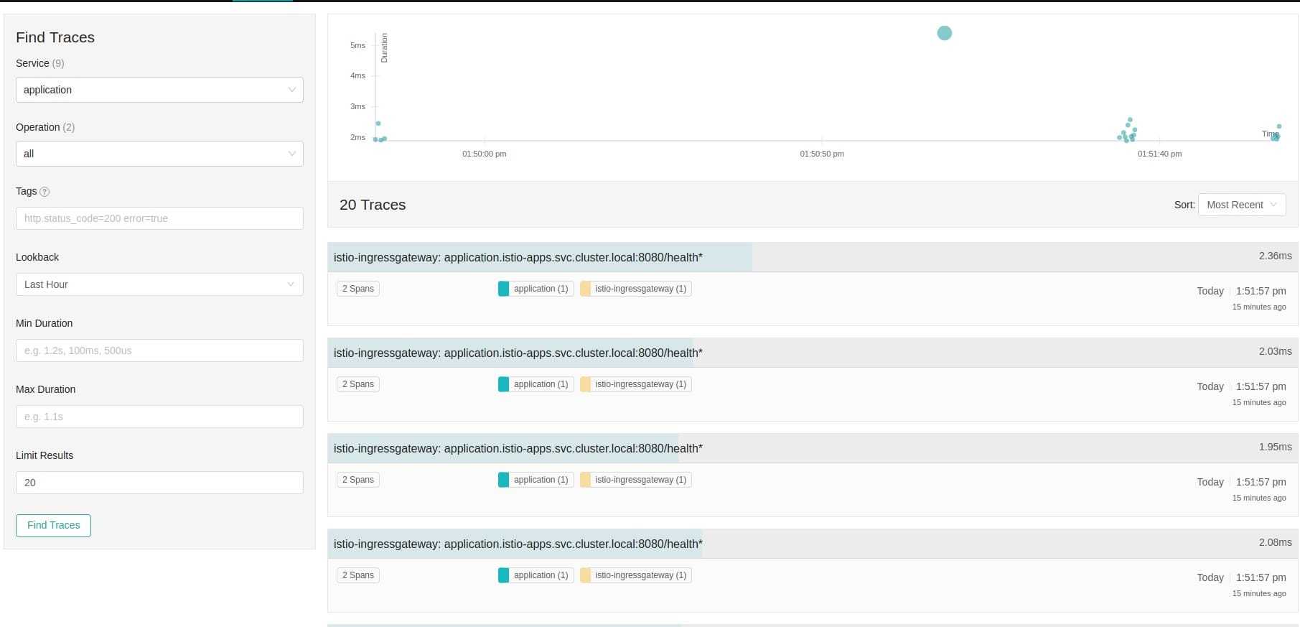Open the 1.95ms health trace header
Viewport: 1300px width, 627px height.
pyautogui.click(x=518, y=448)
